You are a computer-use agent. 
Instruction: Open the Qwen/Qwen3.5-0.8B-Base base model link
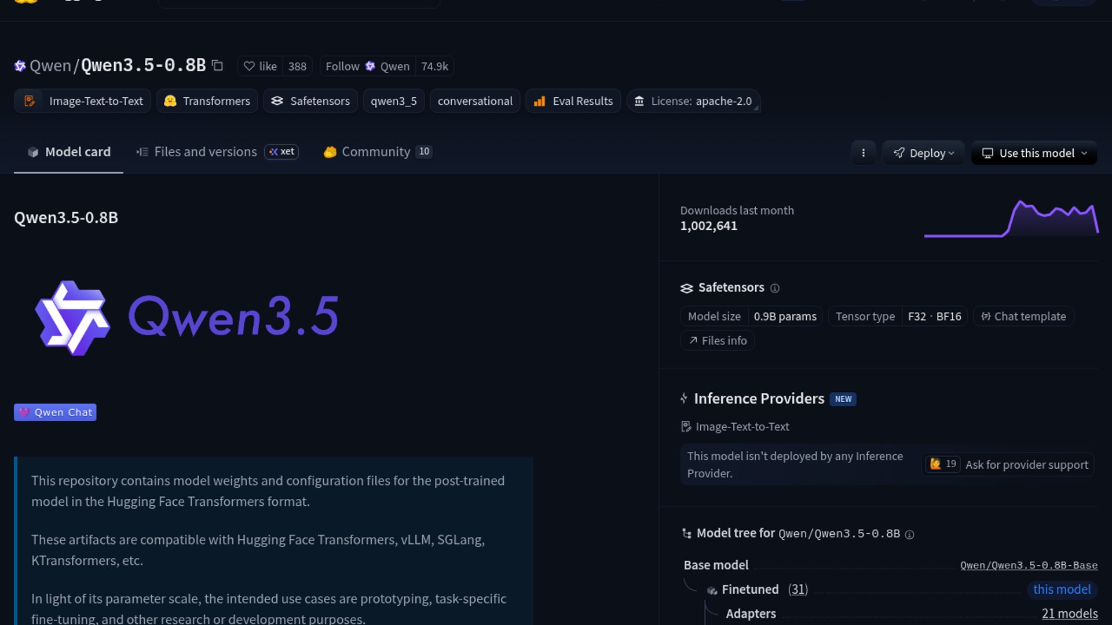(x=1029, y=565)
